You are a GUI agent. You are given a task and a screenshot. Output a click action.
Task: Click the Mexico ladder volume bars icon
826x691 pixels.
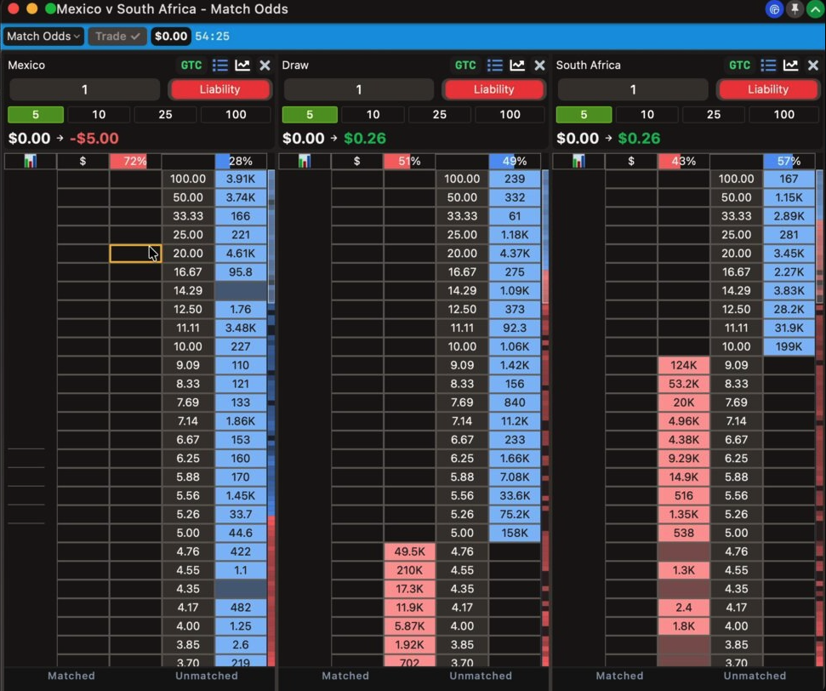(30, 161)
